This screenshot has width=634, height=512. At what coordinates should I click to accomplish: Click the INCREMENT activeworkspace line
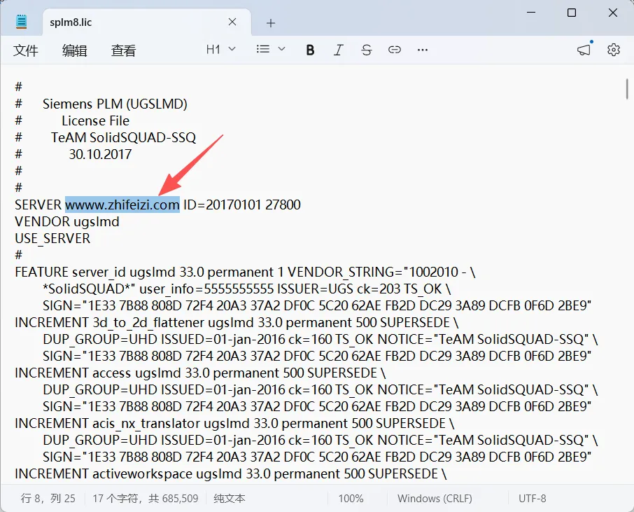(x=230, y=473)
